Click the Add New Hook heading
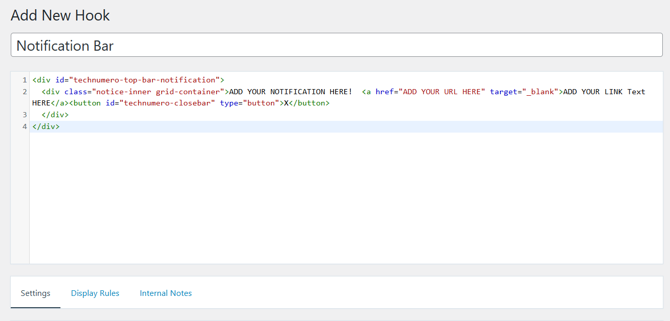 pyautogui.click(x=60, y=15)
